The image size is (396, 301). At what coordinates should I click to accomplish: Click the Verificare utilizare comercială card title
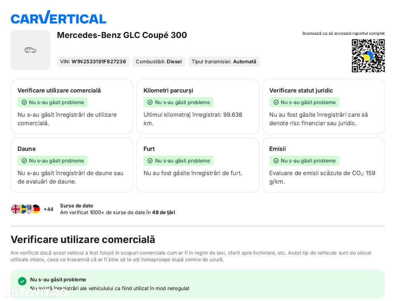[59, 90]
